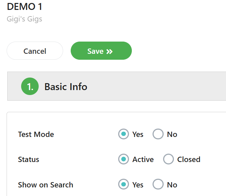Turn Test Mode off by selecting No
This screenshot has width=226, height=196.
click(x=158, y=134)
